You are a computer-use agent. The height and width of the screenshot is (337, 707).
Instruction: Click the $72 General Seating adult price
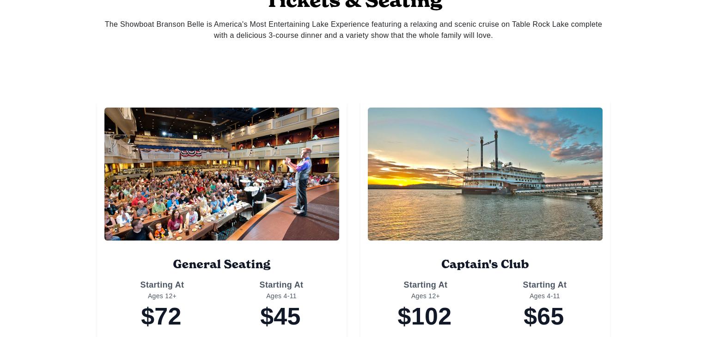[x=161, y=317]
